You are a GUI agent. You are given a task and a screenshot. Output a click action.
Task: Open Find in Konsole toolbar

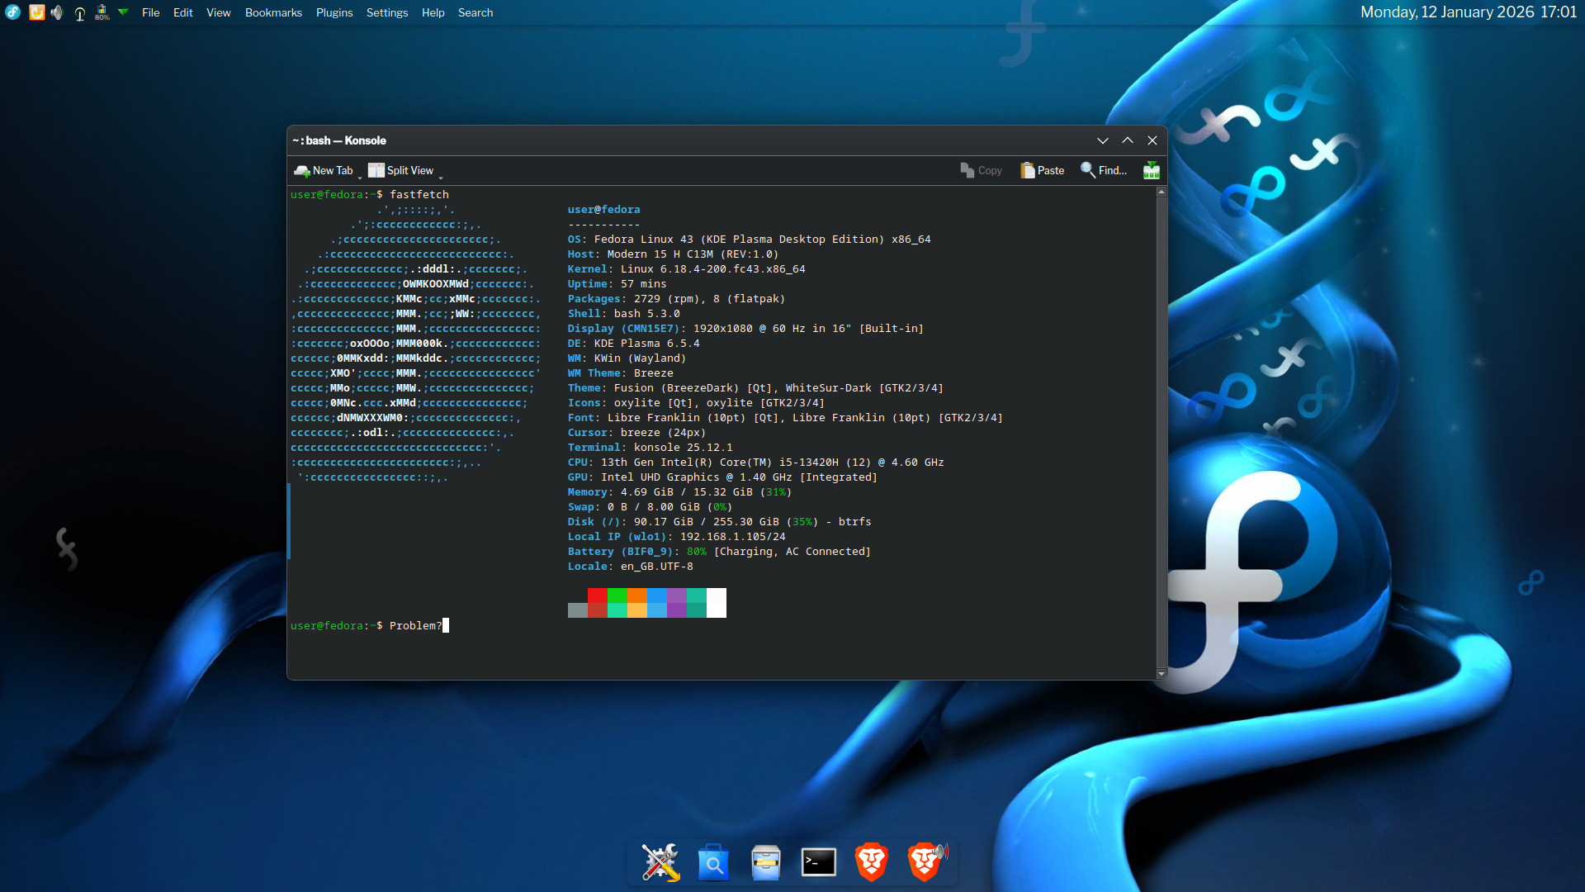[1104, 170]
